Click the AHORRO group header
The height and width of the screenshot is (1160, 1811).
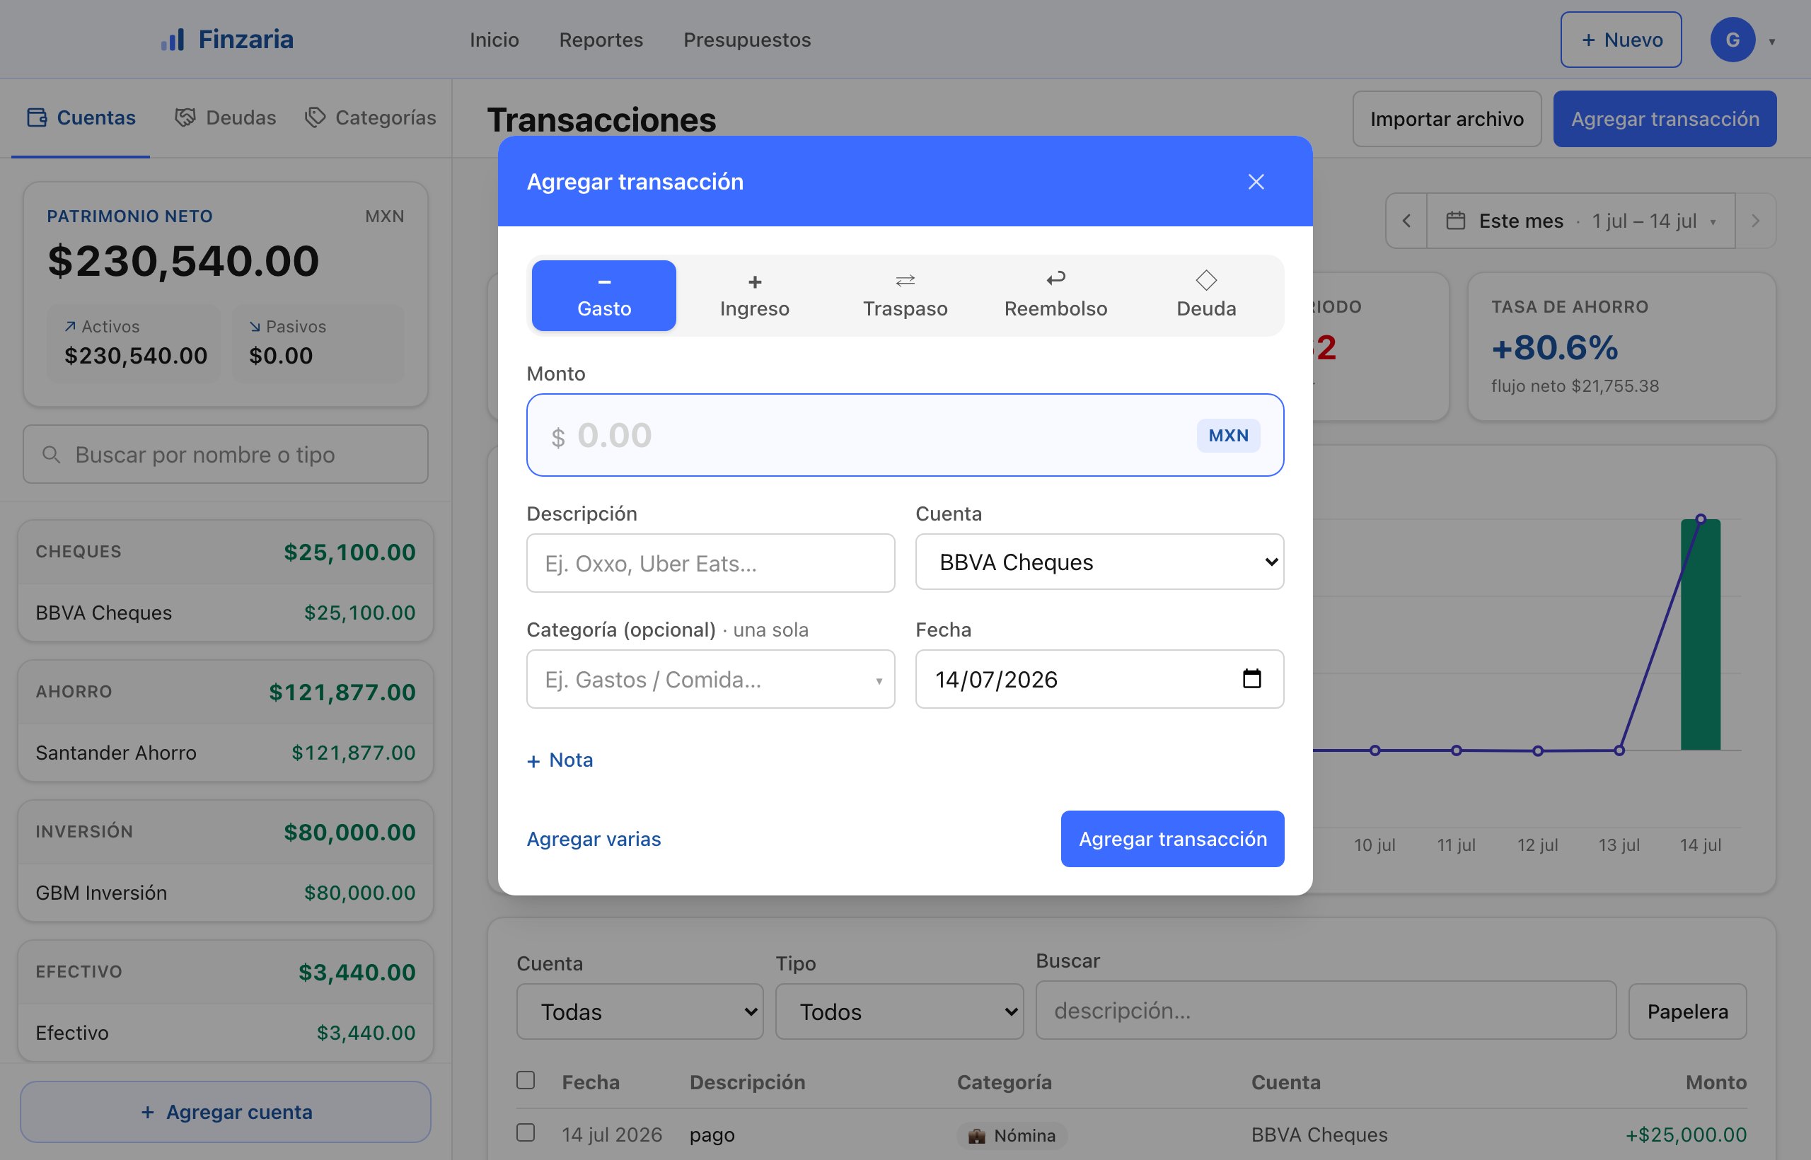[x=226, y=692]
